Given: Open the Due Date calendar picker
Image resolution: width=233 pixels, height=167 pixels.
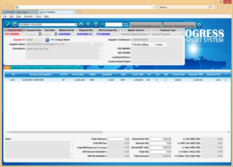Looking at the screenshot, I should [55, 34].
